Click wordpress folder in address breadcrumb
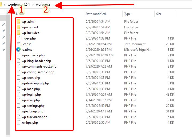The height and width of the screenshot is (137, 192). (43, 5)
